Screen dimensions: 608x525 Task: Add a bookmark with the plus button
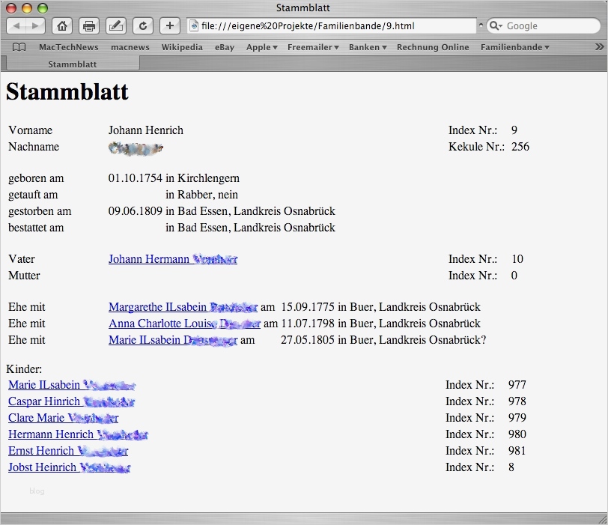tap(170, 26)
